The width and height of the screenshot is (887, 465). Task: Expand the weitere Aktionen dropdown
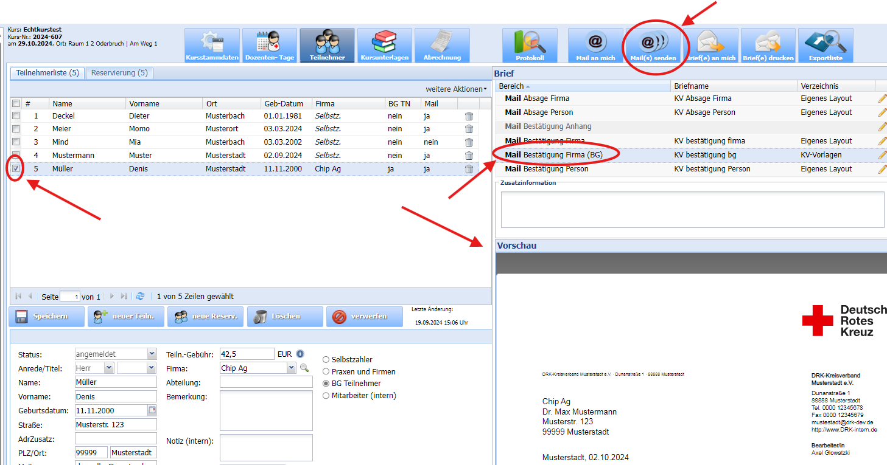coord(456,89)
